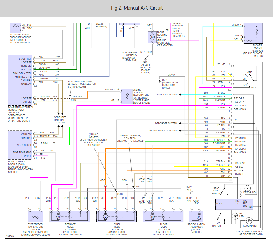Click the 'REC DR B' terminal label

pos(239,98)
